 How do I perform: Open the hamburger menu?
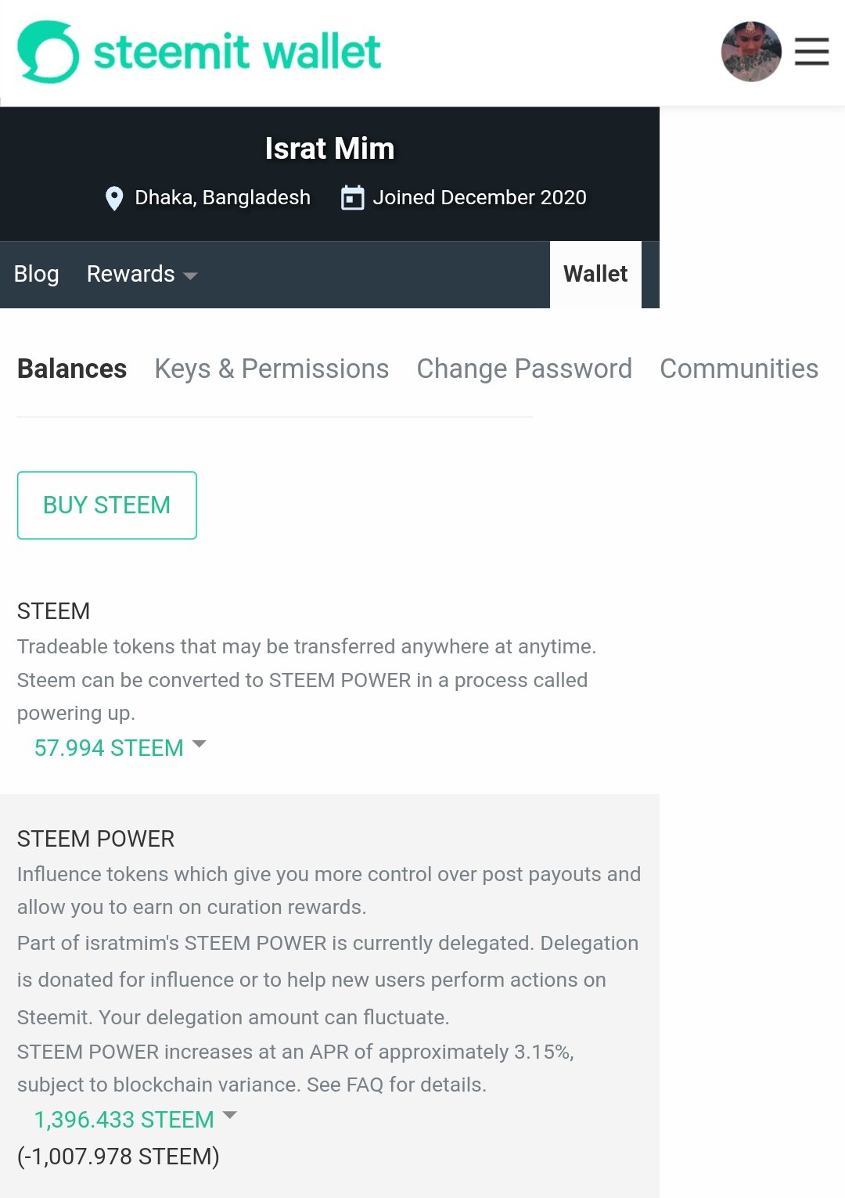click(x=811, y=52)
